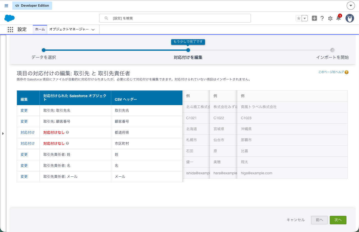Select the C1021 example cell

pos(196,118)
